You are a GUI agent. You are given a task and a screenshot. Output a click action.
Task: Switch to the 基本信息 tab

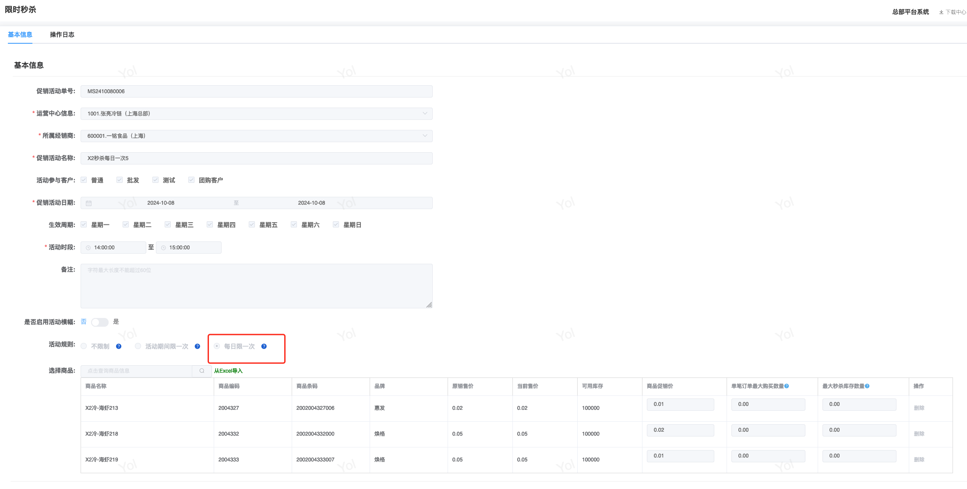pyautogui.click(x=20, y=35)
